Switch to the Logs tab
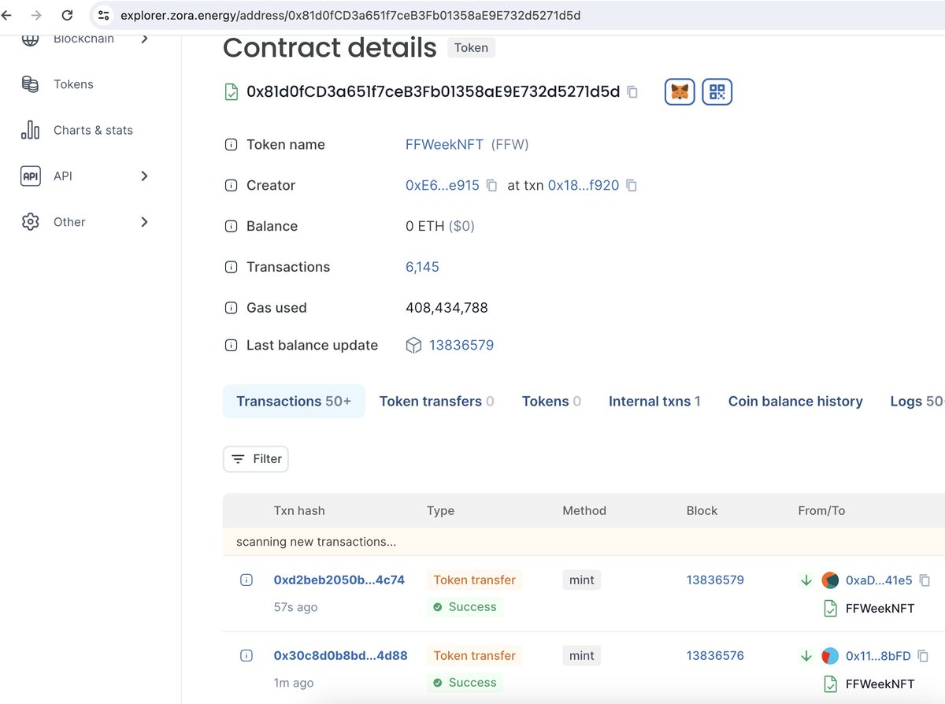 tap(917, 402)
